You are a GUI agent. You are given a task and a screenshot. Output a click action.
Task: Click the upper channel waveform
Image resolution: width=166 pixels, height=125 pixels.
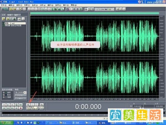point(95,36)
